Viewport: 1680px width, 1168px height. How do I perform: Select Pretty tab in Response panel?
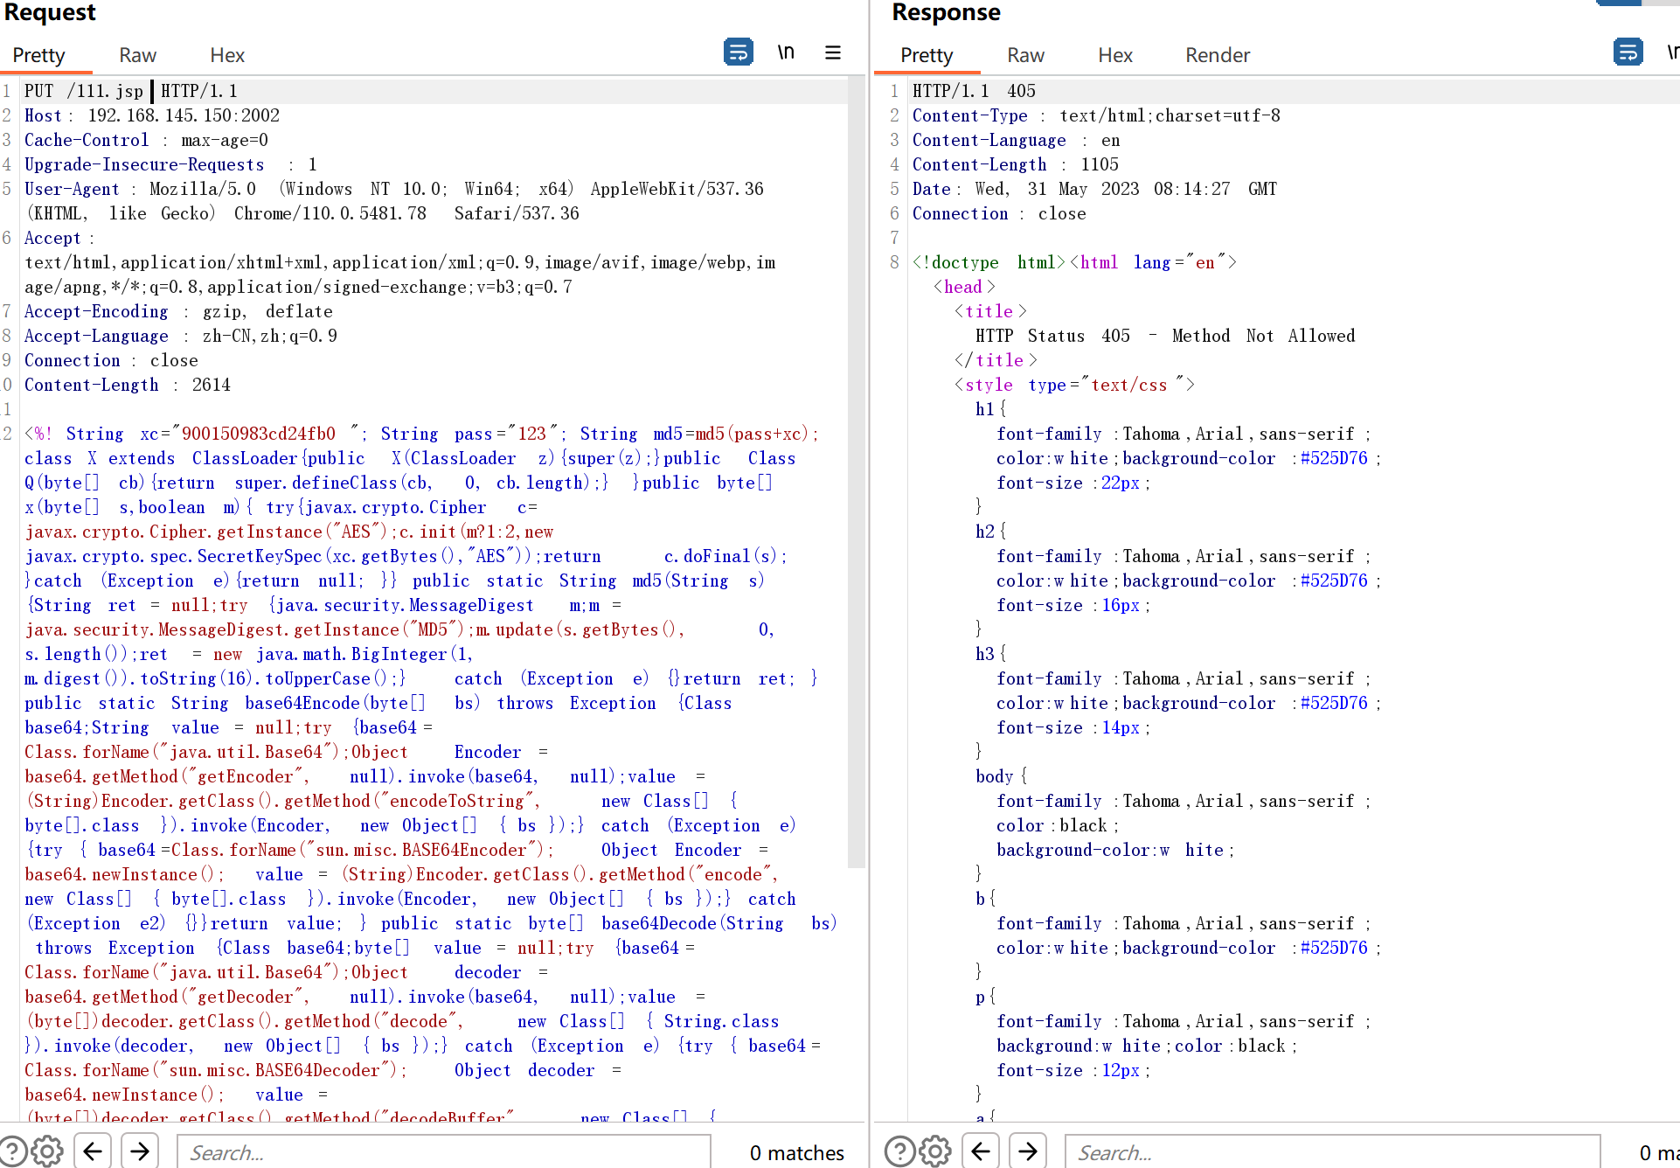point(927,55)
